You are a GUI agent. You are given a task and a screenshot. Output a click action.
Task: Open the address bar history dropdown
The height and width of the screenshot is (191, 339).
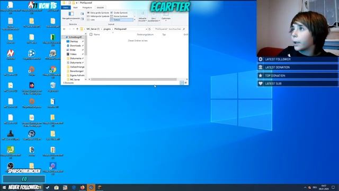pyautogui.click(x=146, y=29)
